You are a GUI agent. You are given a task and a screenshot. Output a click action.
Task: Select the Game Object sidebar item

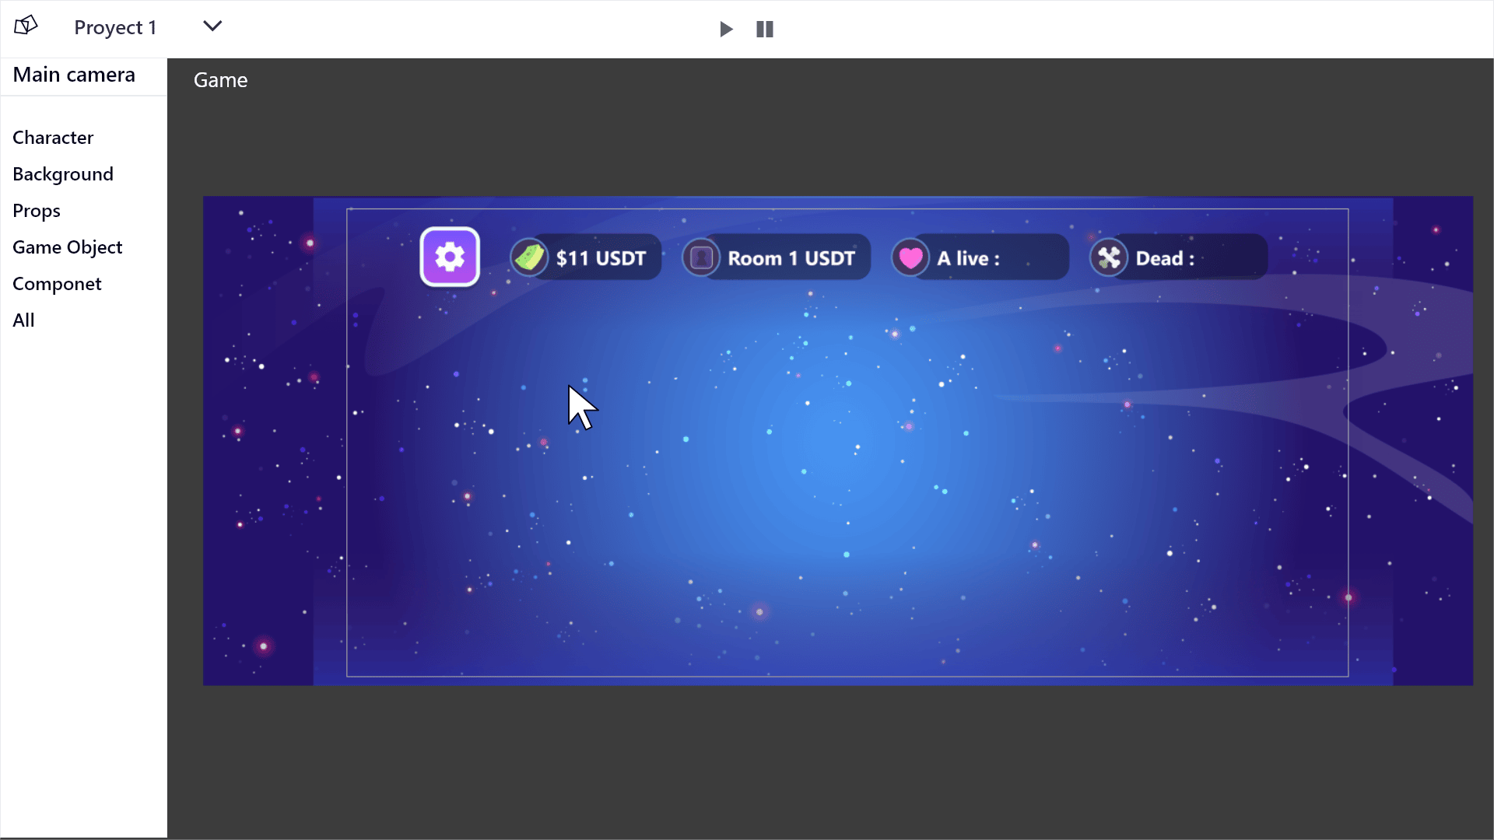pos(68,247)
